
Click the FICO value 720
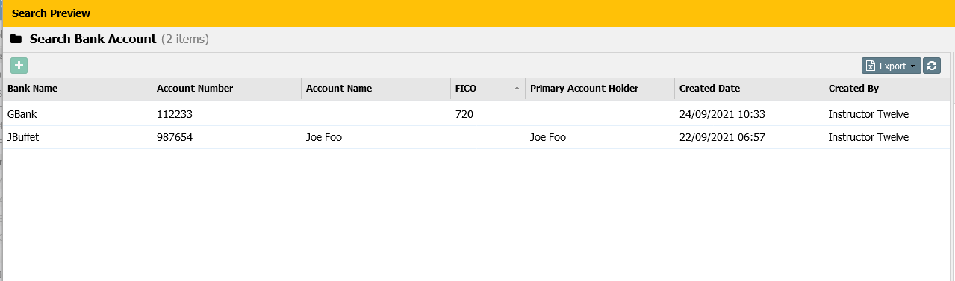(x=464, y=114)
